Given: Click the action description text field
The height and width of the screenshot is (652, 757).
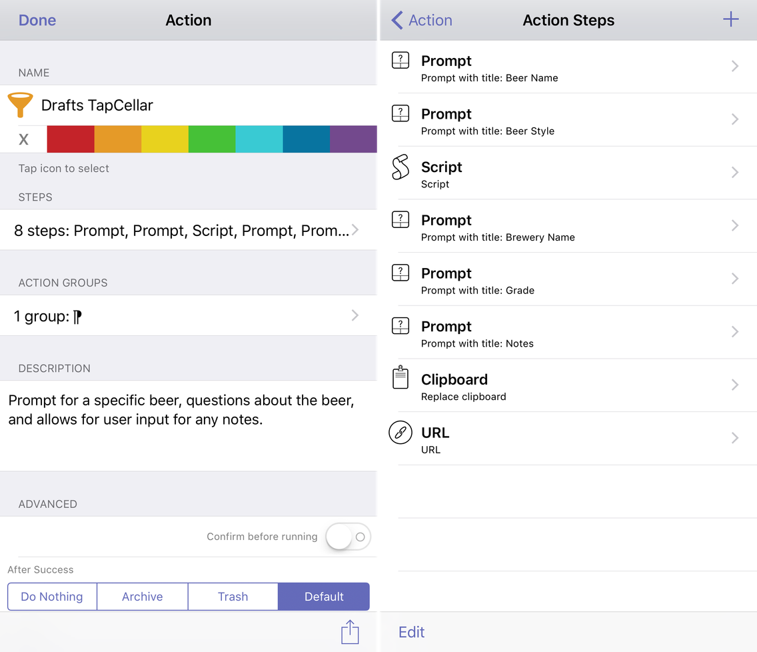Looking at the screenshot, I should 189,425.
